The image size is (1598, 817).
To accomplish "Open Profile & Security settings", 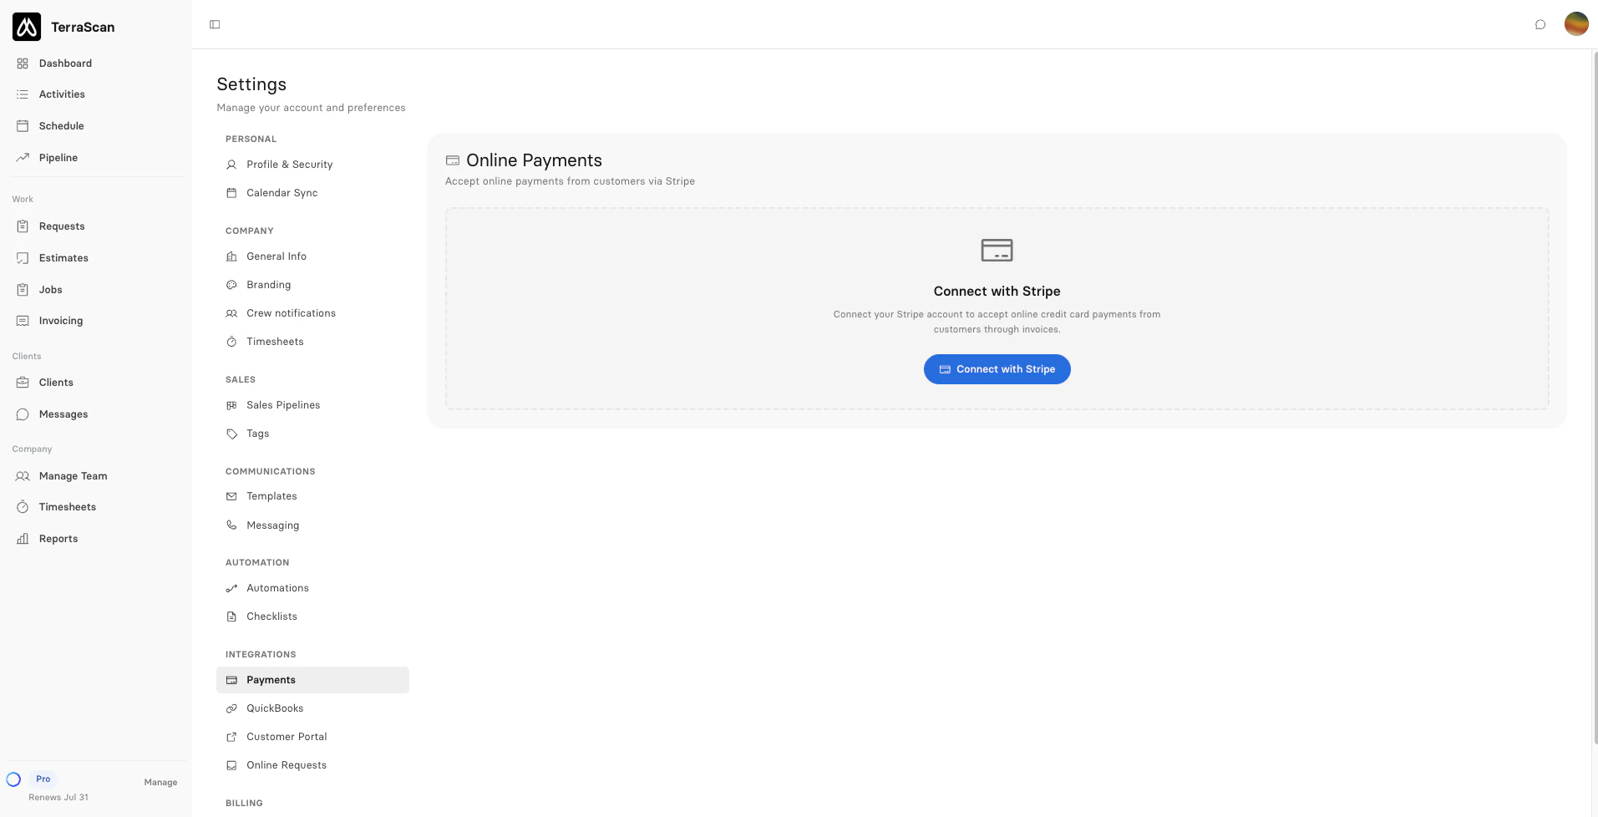I will [x=312, y=165].
